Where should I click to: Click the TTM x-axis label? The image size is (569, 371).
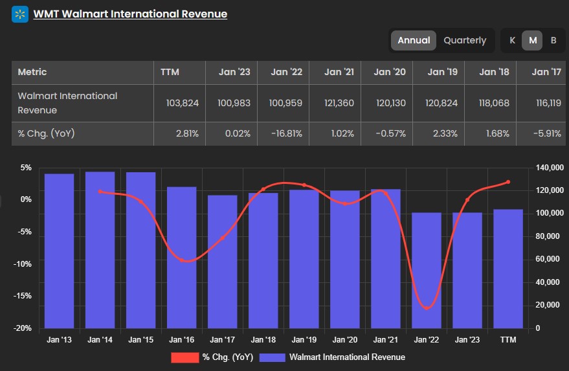(508, 340)
